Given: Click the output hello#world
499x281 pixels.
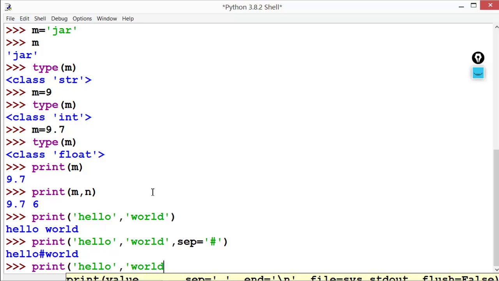Looking at the screenshot, I should (x=42, y=254).
